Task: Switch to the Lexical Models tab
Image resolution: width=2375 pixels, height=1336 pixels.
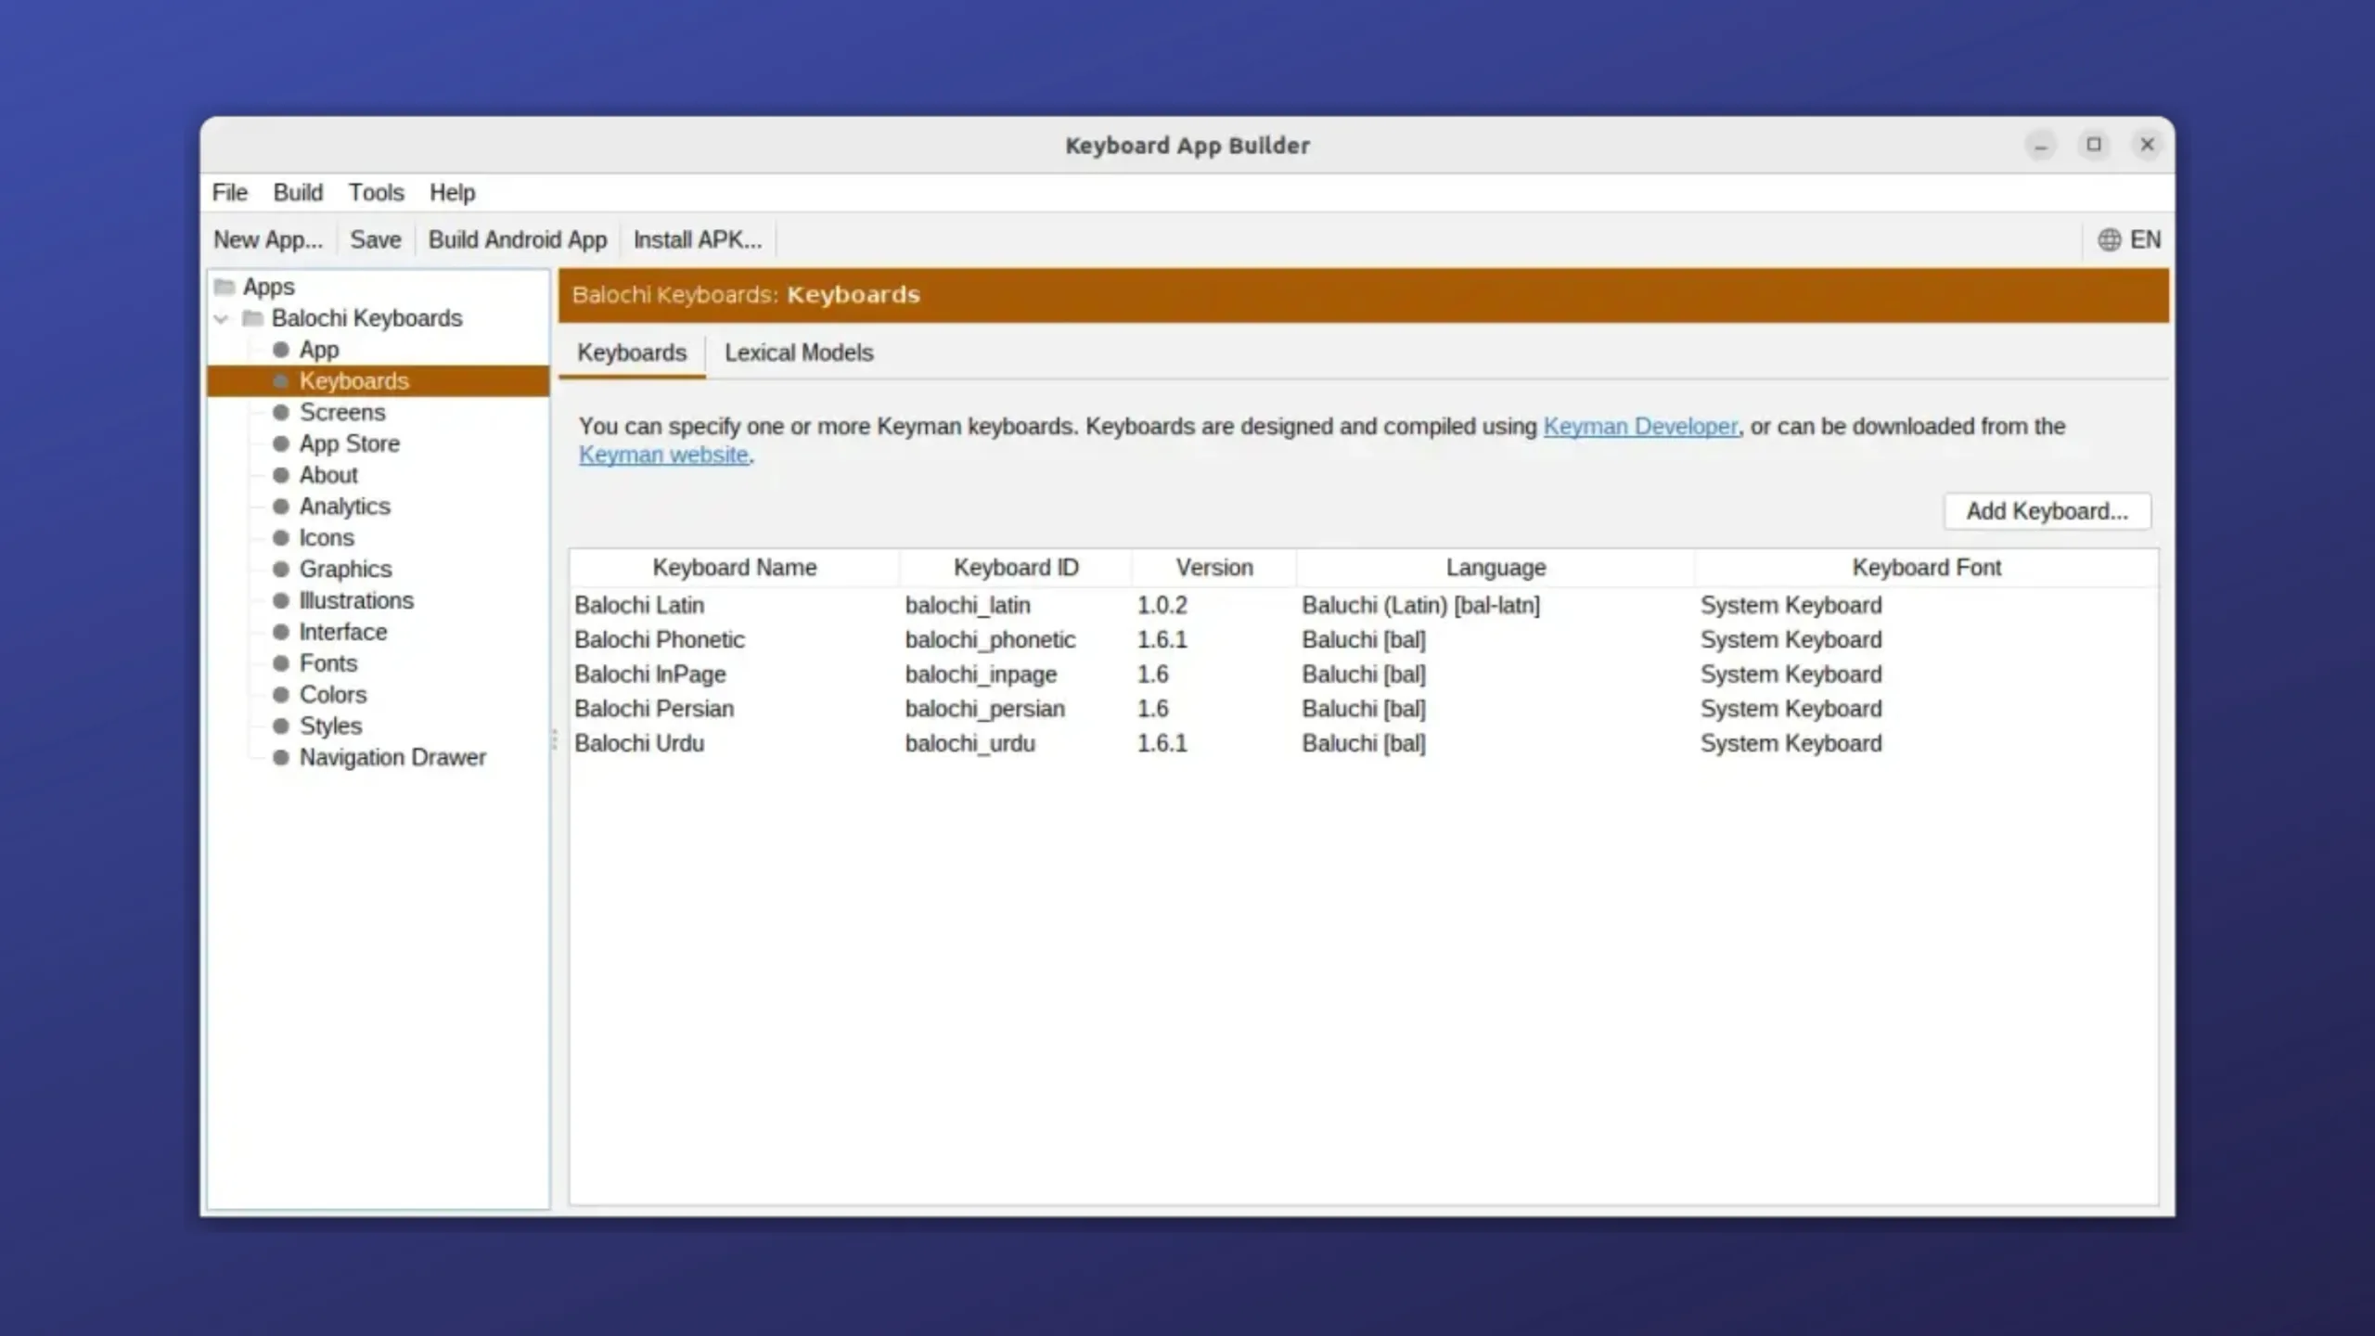Action: 799,353
